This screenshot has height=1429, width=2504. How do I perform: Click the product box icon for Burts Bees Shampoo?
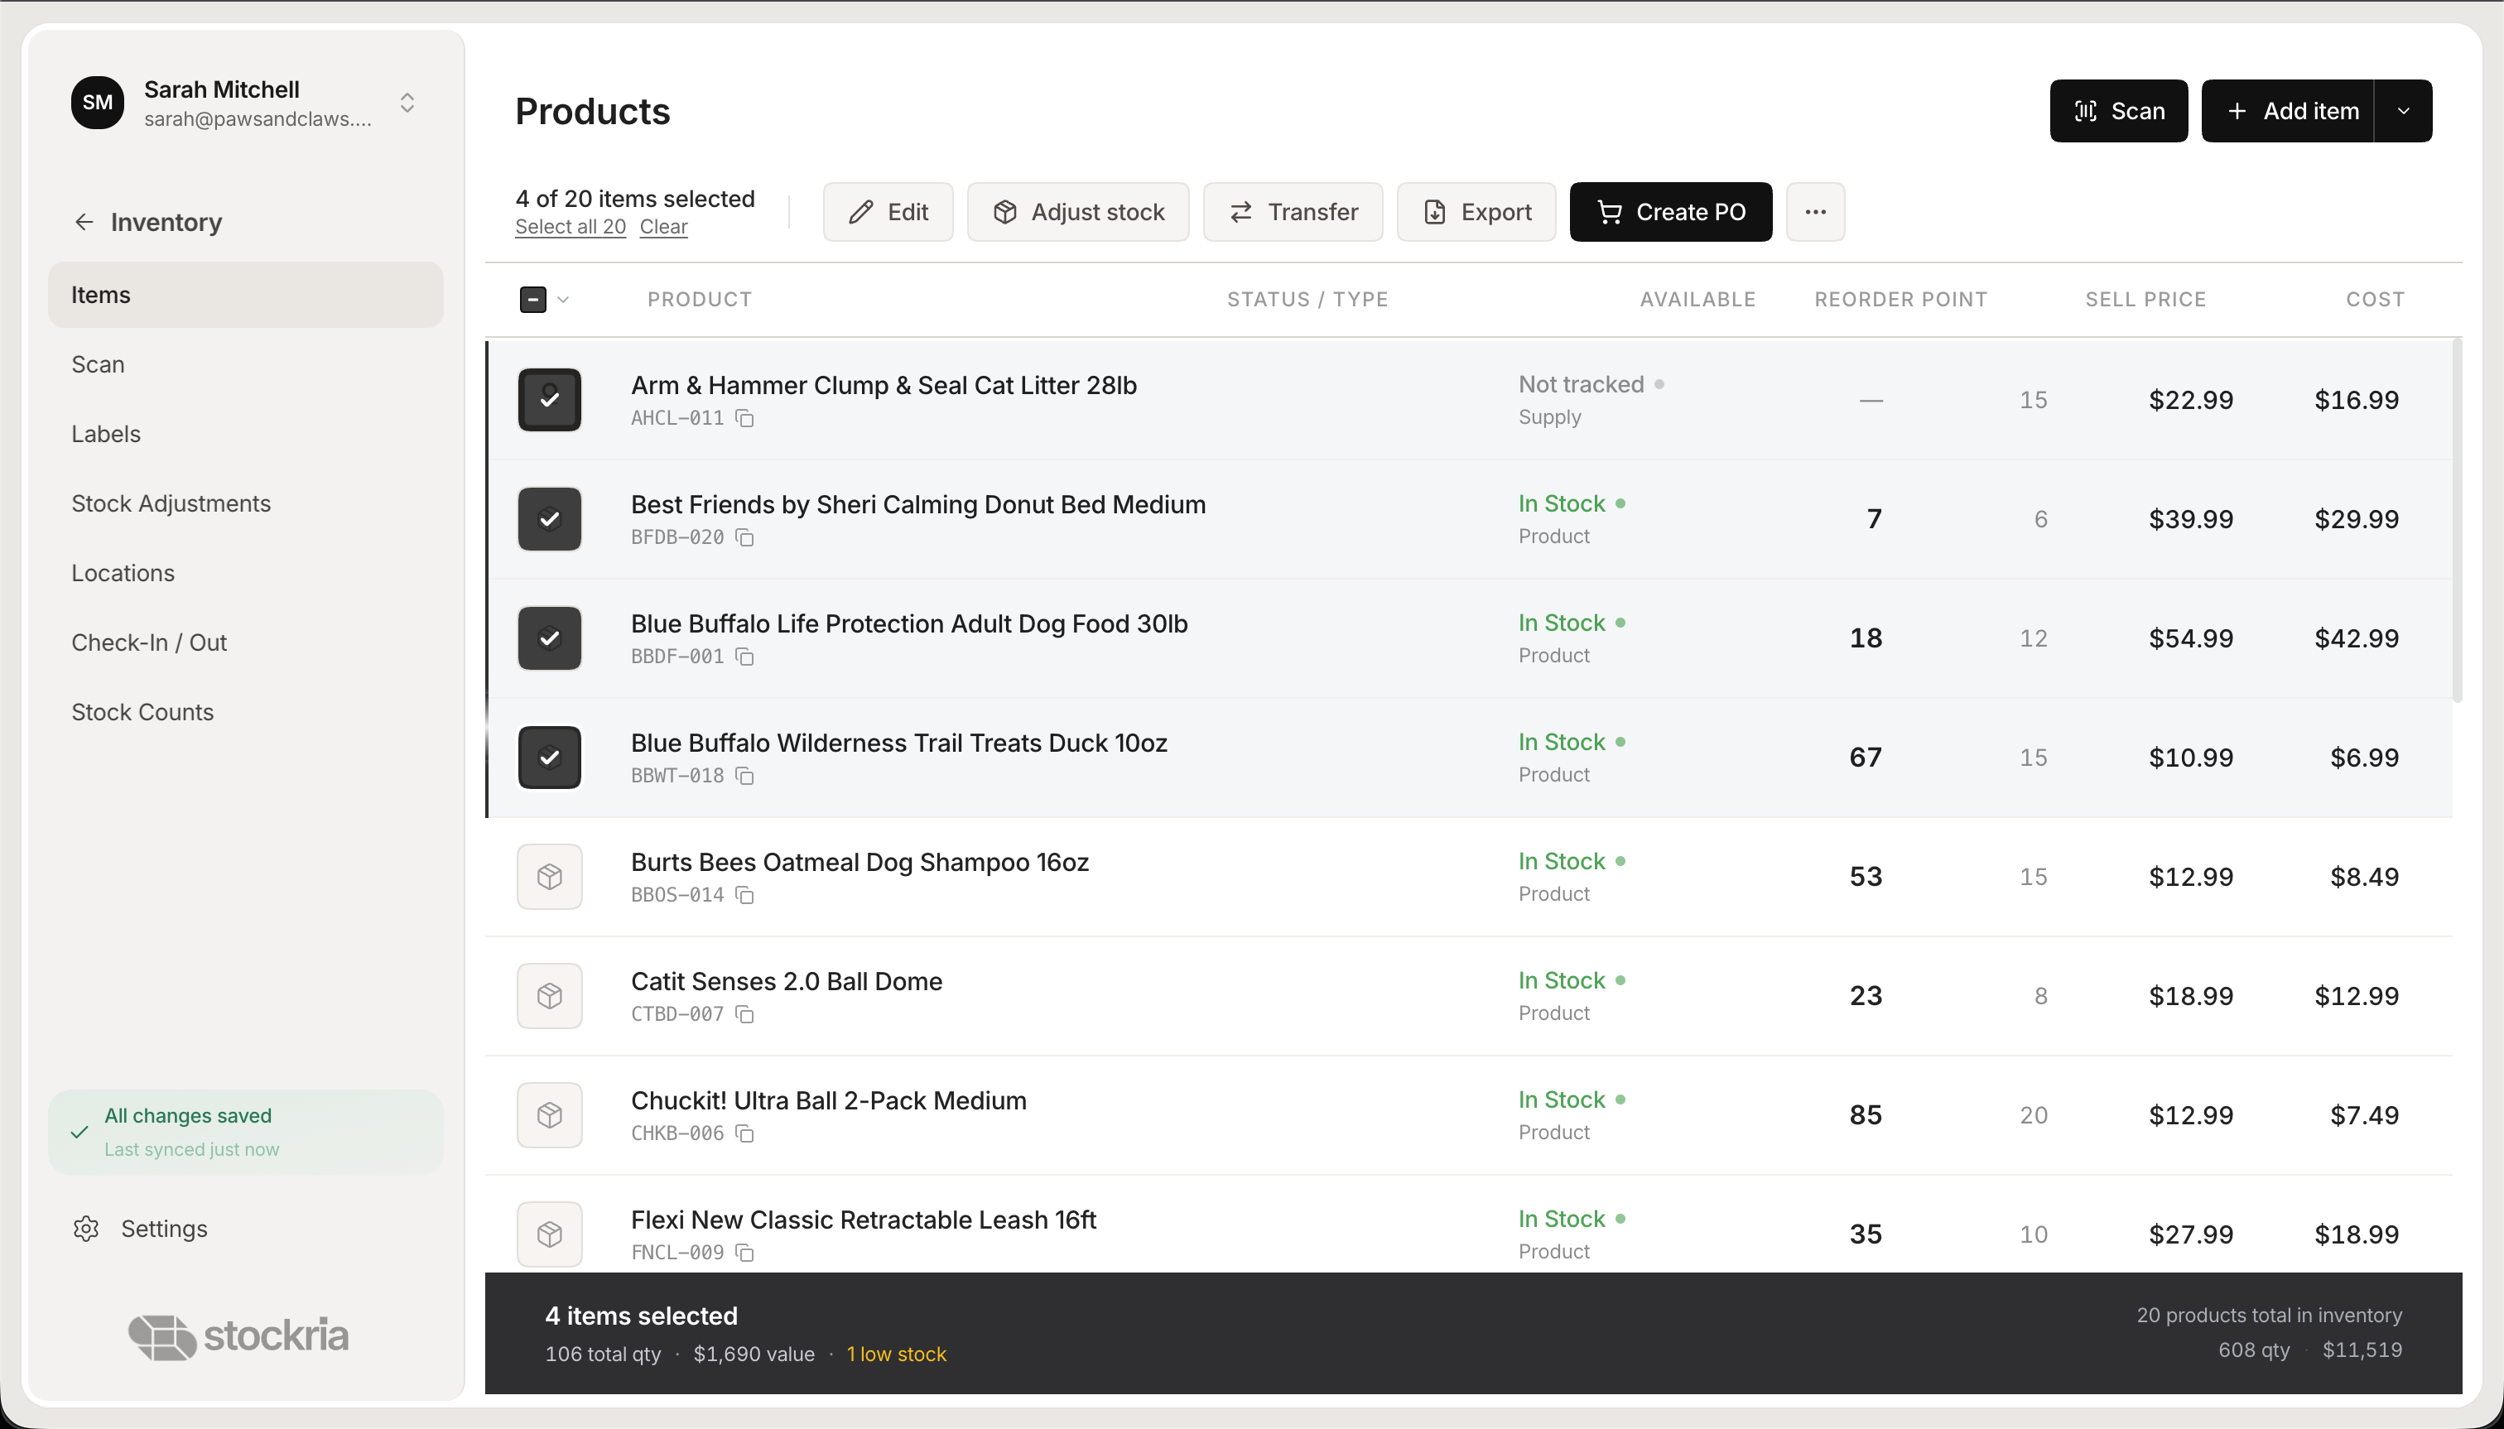click(549, 875)
